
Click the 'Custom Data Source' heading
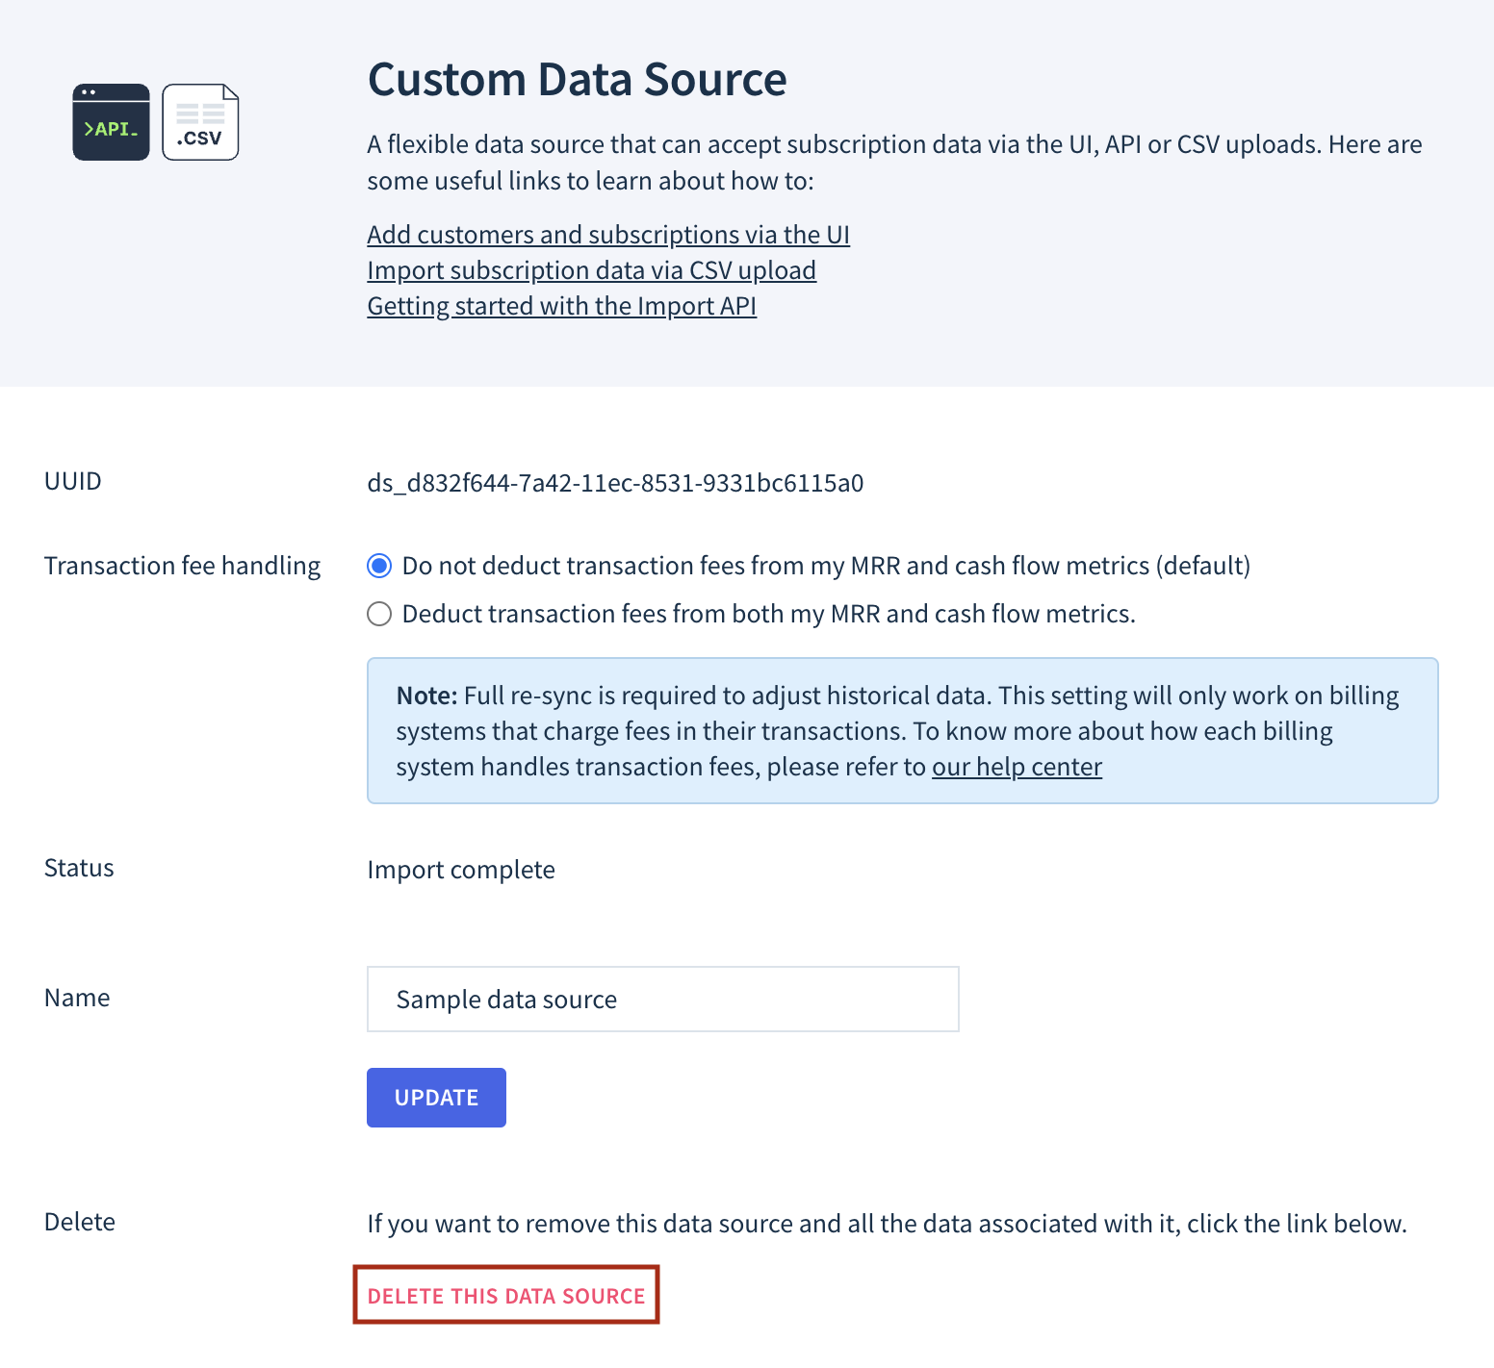(x=577, y=79)
